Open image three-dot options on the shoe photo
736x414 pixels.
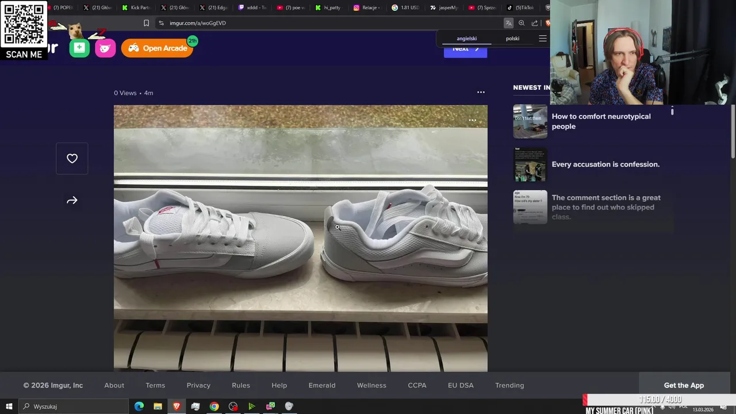(472, 120)
